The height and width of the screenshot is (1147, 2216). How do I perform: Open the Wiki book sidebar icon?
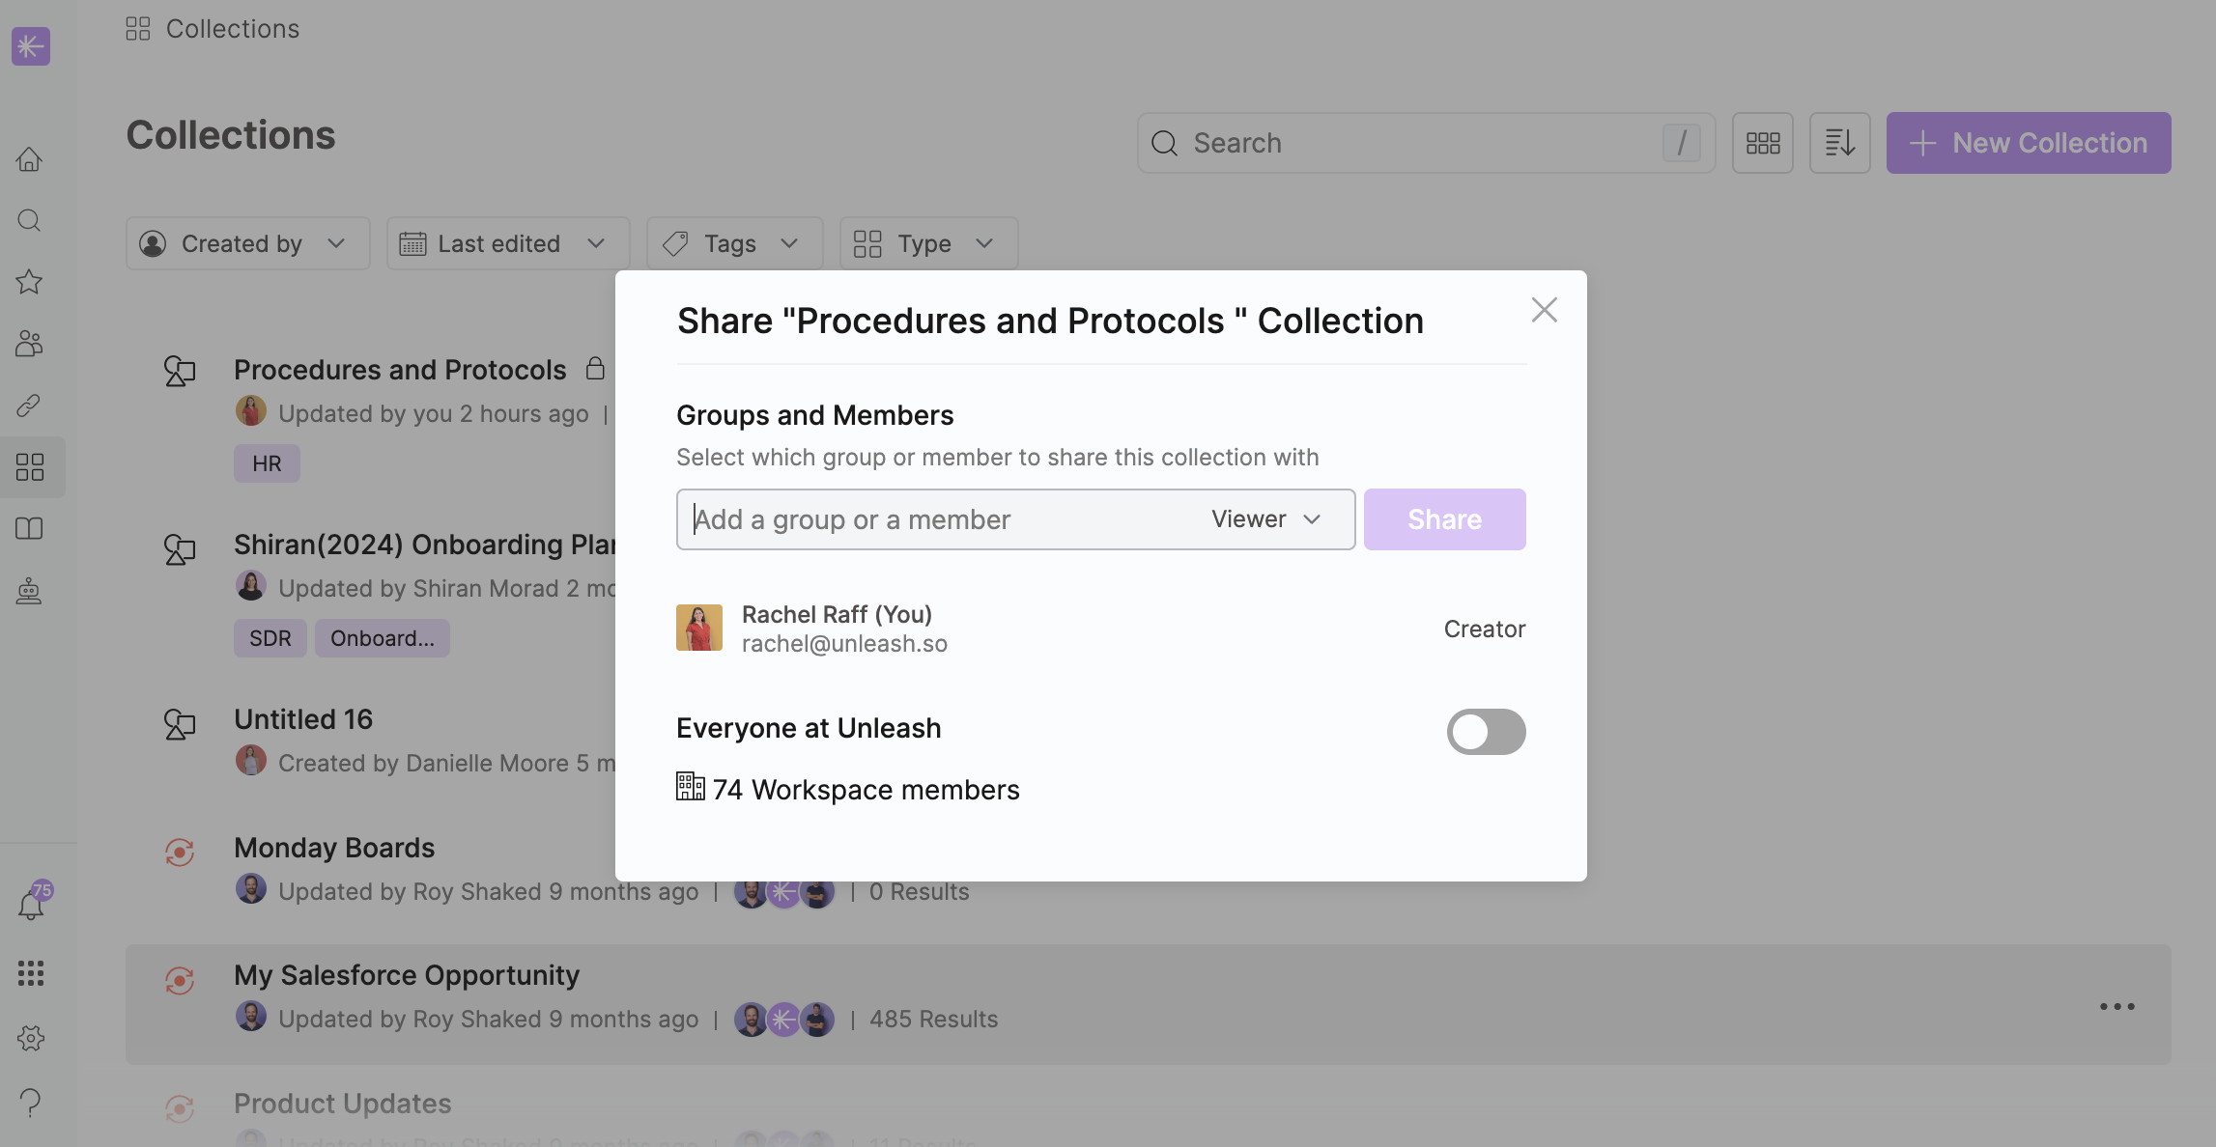(30, 529)
